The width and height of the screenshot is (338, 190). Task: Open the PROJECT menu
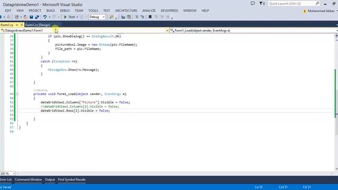(x=35, y=11)
